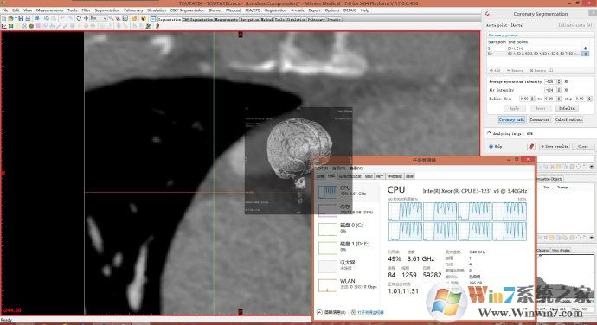Click the Print icon in the toolbar
This screenshot has height=325, width=597.
point(28,18)
